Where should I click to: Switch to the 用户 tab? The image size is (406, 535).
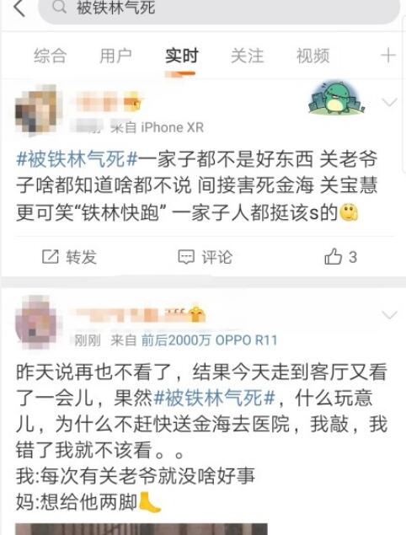pyautogui.click(x=115, y=56)
